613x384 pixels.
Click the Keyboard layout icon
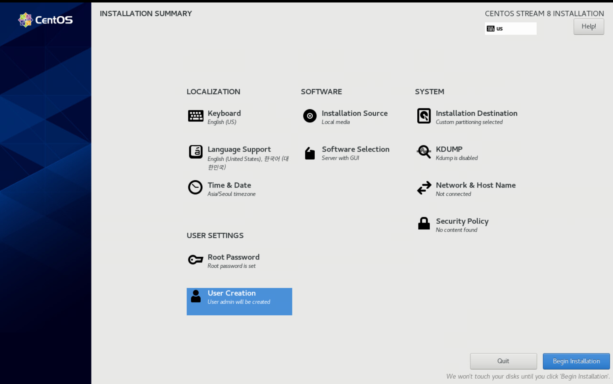pyautogui.click(x=196, y=116)
